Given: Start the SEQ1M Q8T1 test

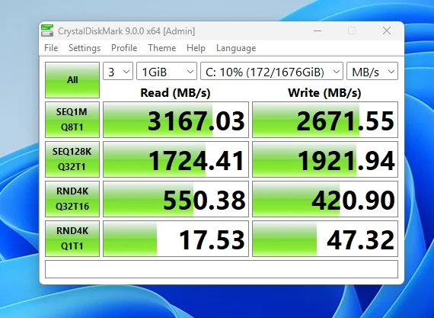Looking at the screenshot, I should coord(72,120).
